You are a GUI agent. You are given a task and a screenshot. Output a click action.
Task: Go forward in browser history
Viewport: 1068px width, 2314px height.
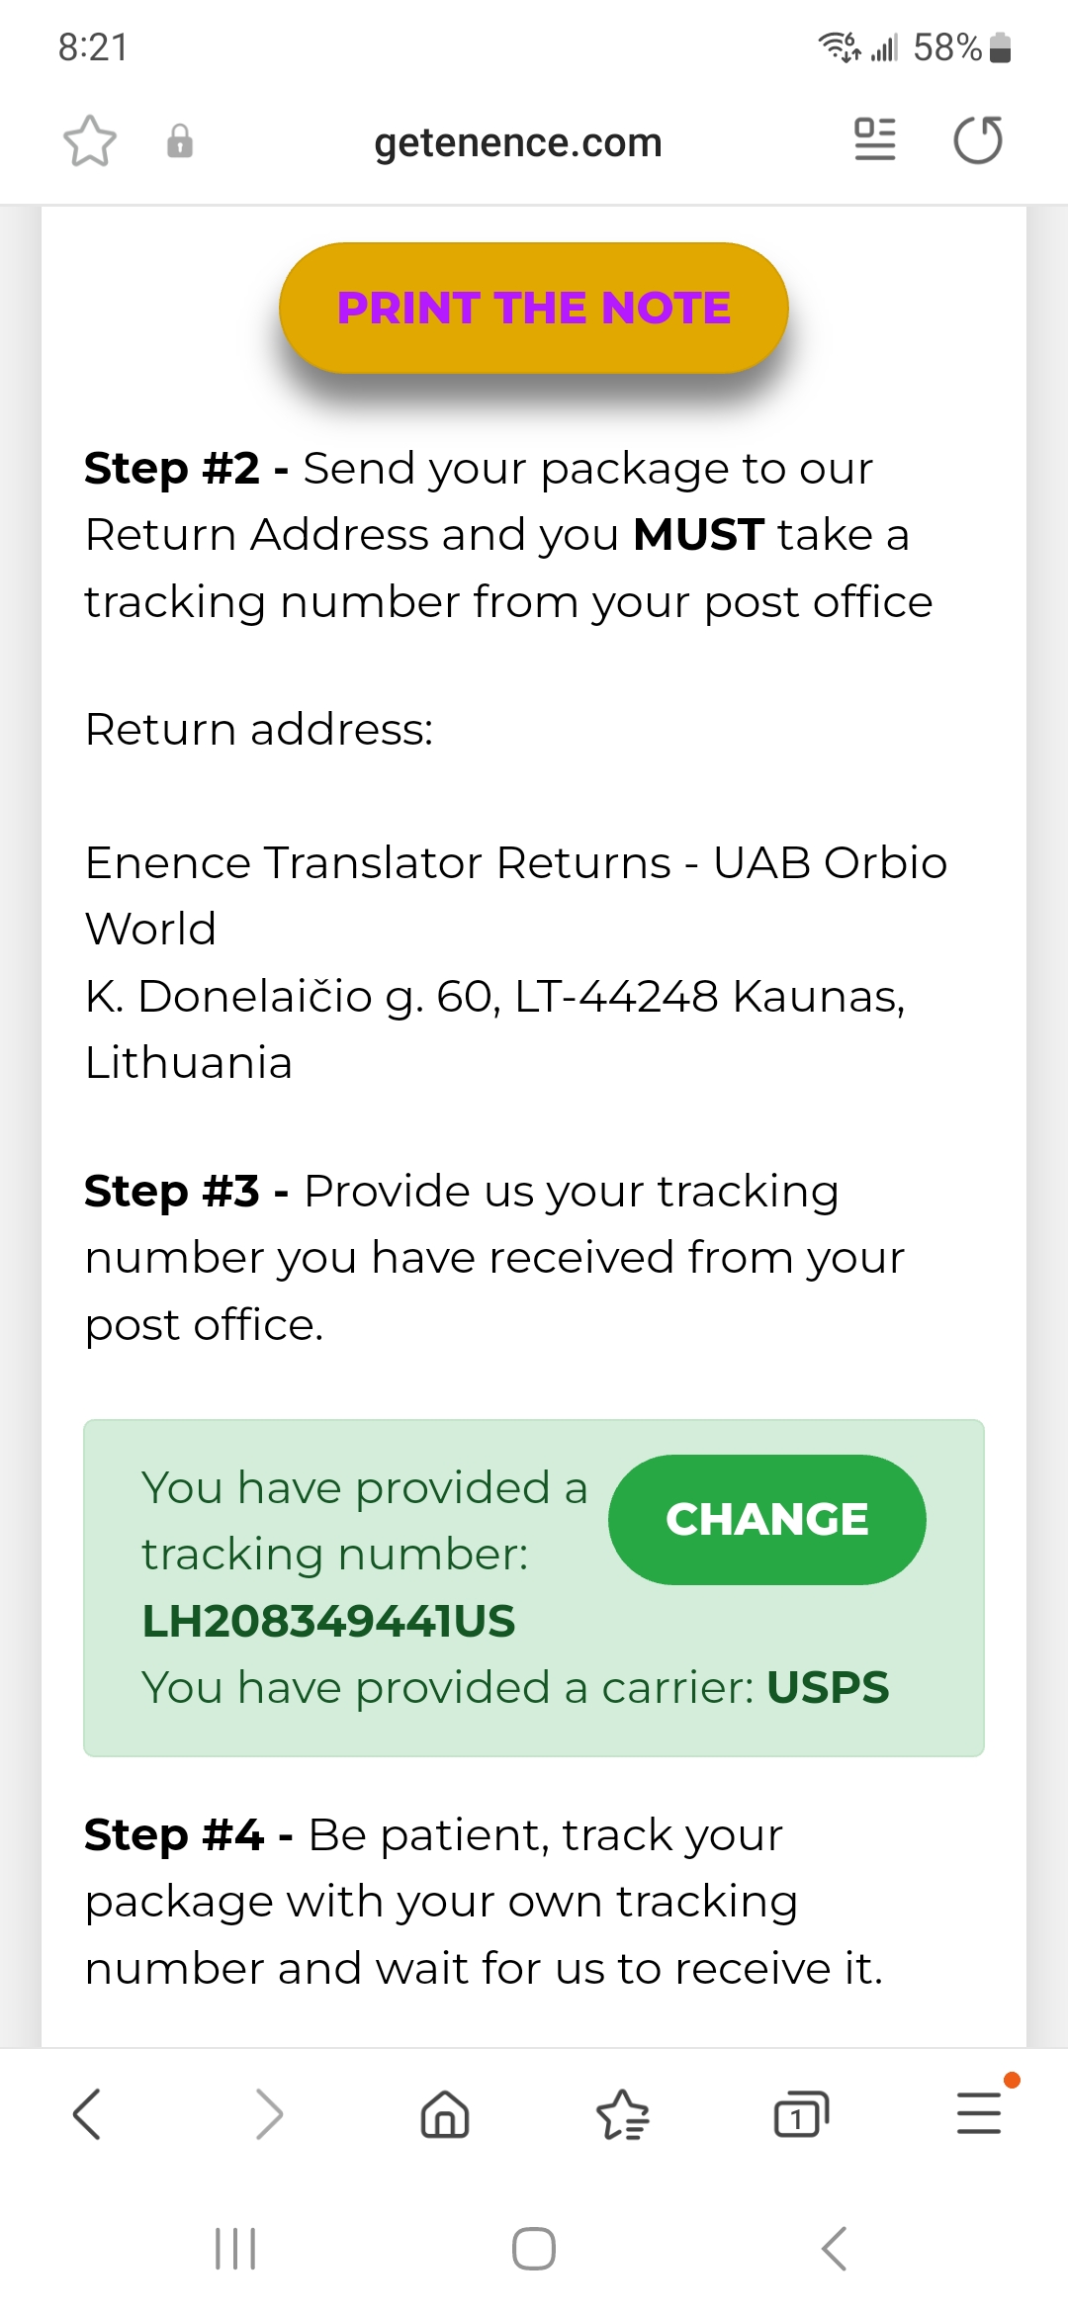click(x=268, y=2114)
